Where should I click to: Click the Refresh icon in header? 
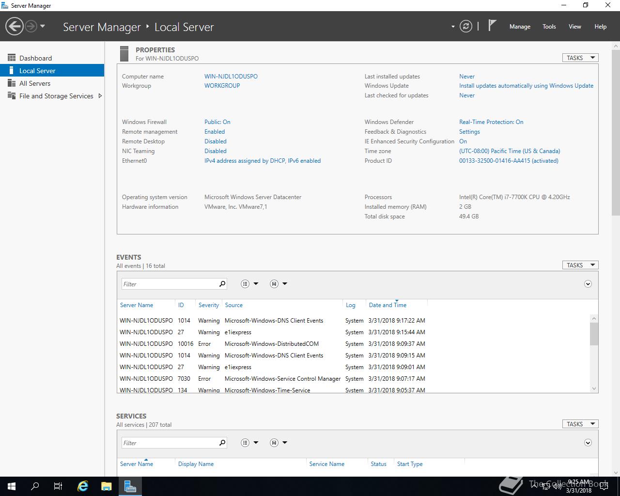pyautogui.click(x=466, y=26)
